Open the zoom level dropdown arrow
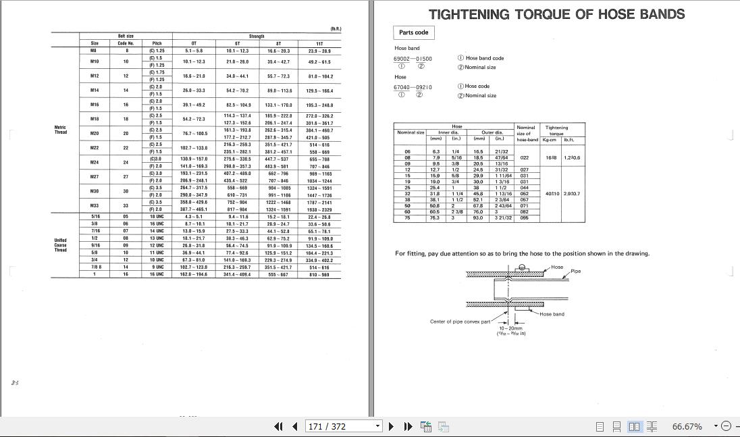 click(x=716, y=426)
